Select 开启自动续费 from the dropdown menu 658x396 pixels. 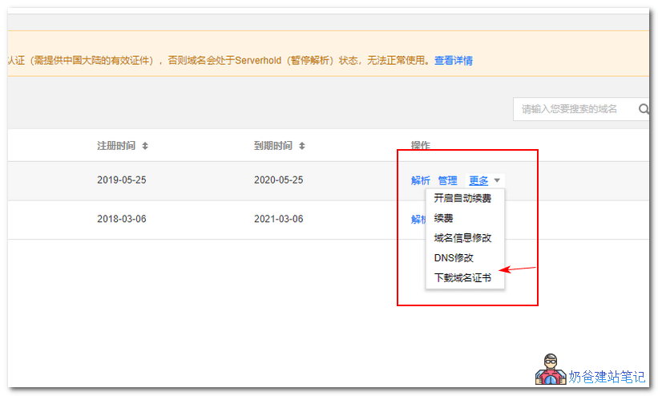462,198
